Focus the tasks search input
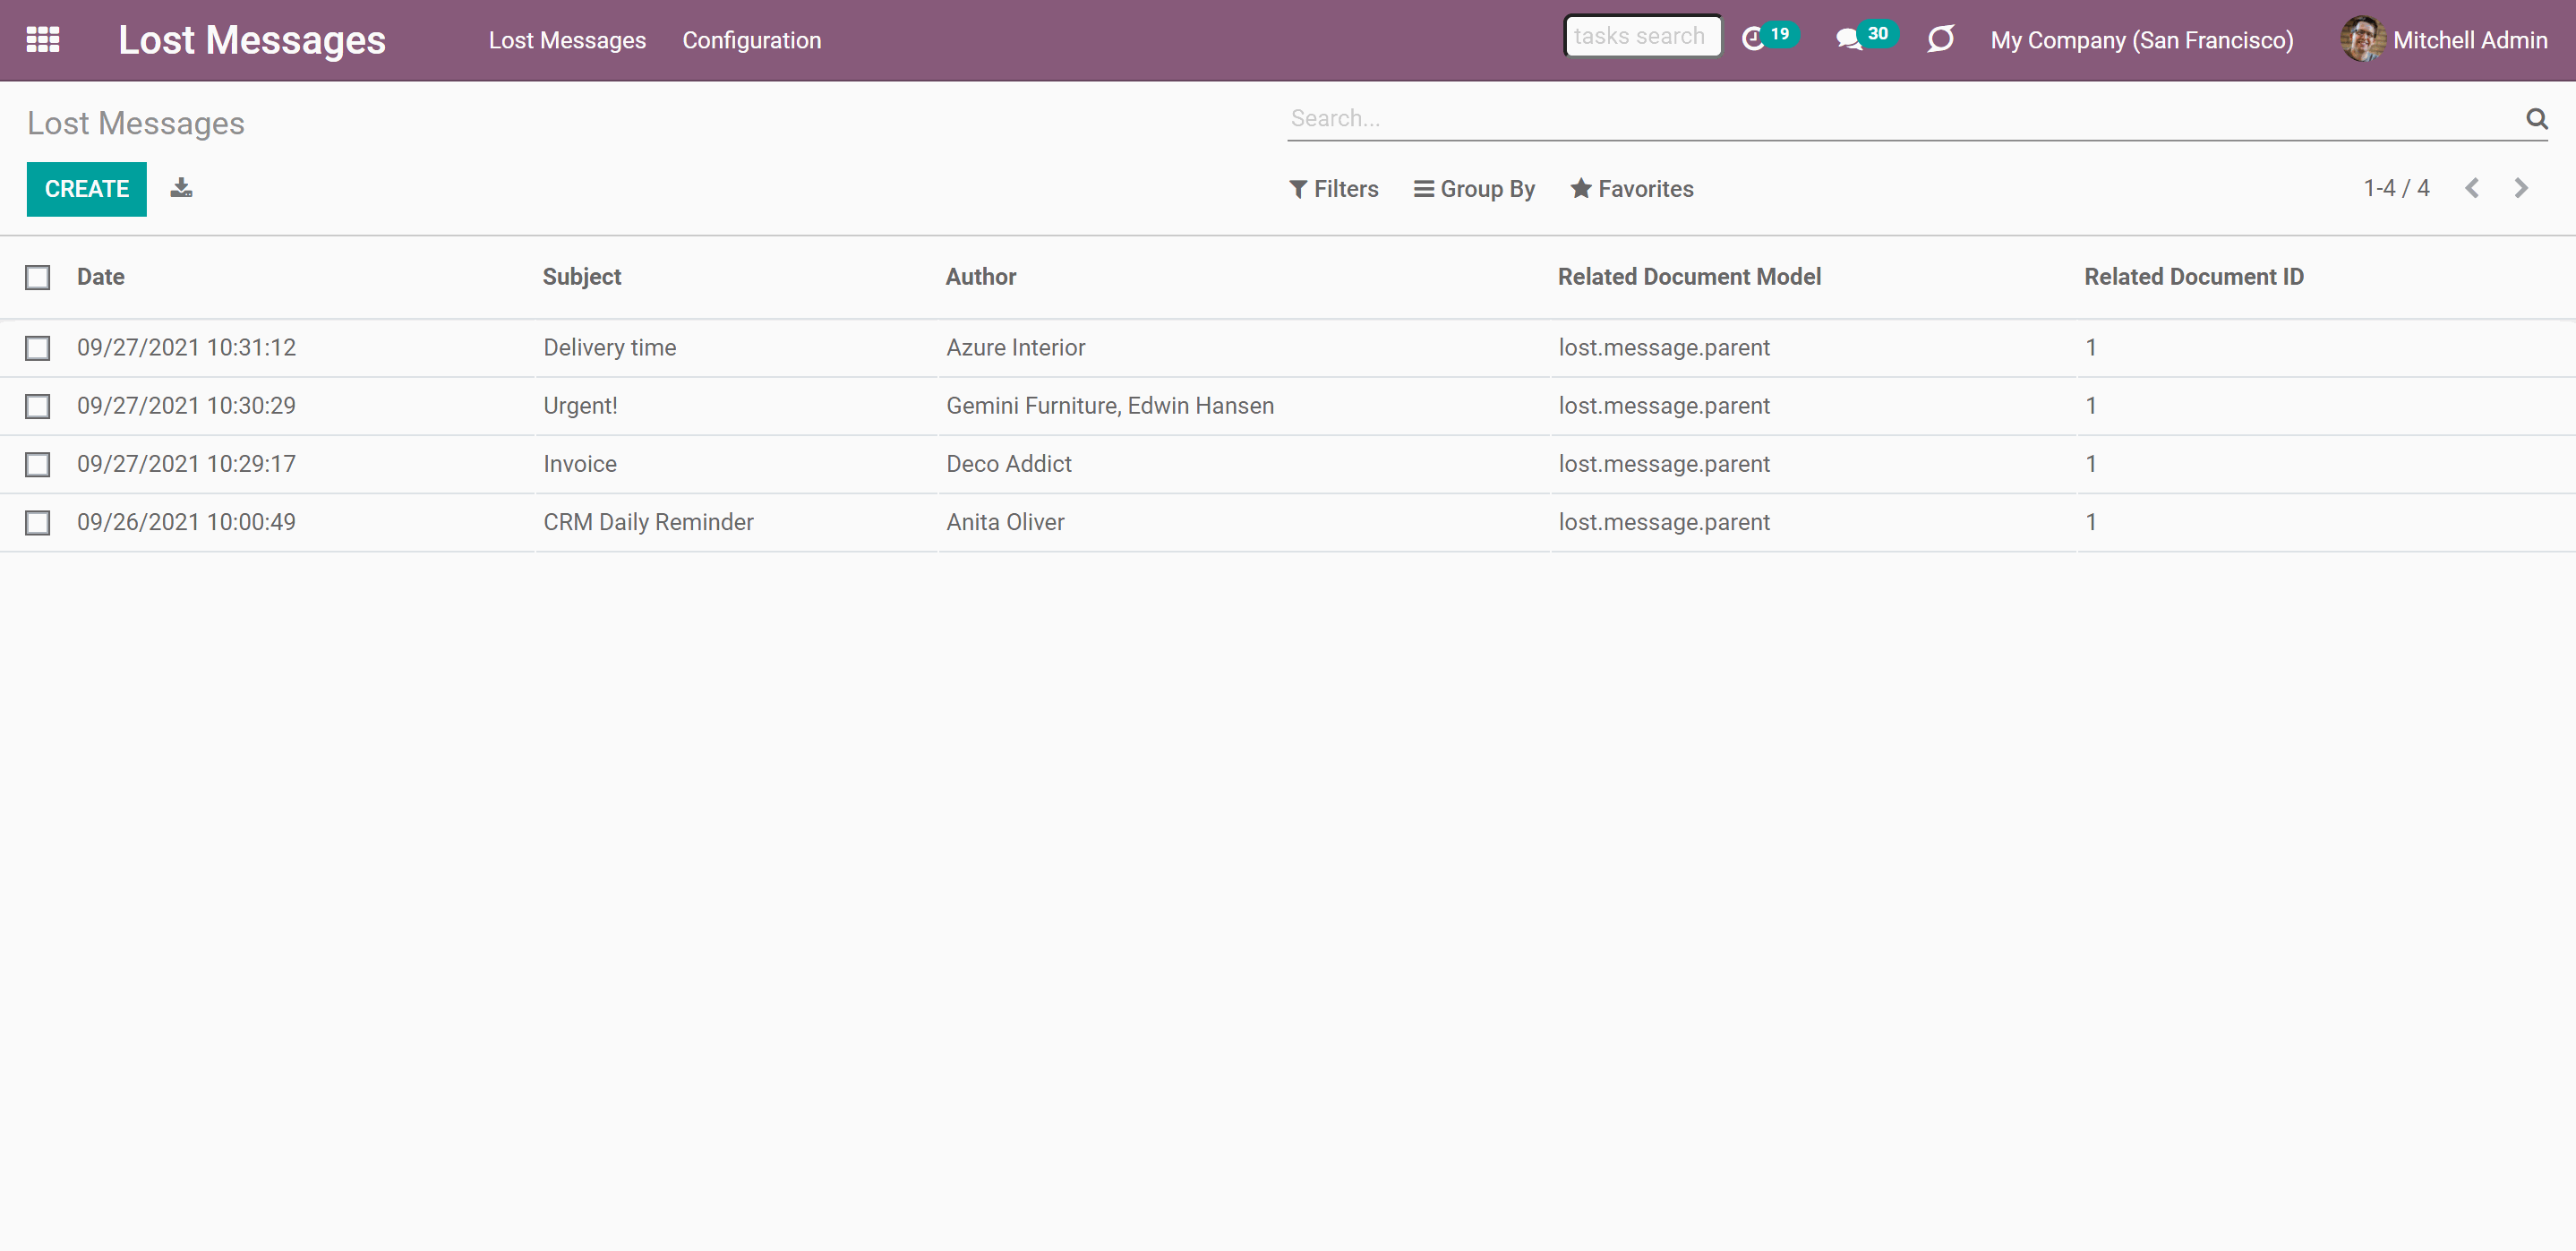 click(x=1642, y=36)
